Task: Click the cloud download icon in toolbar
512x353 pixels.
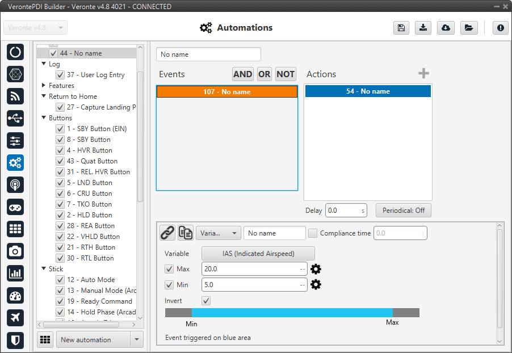Action: point(446,28)
